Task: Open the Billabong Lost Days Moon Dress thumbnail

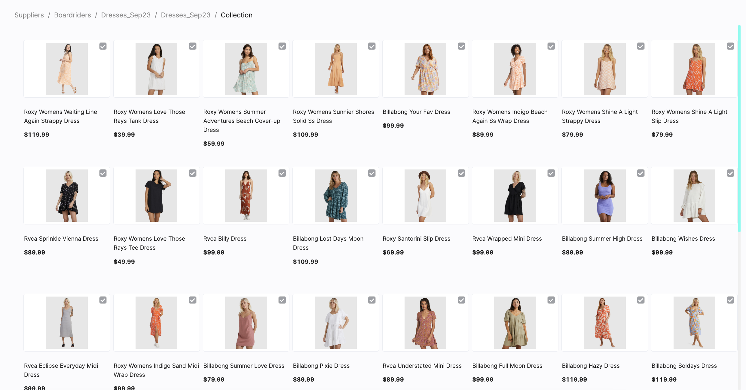Action: point(336,196)
